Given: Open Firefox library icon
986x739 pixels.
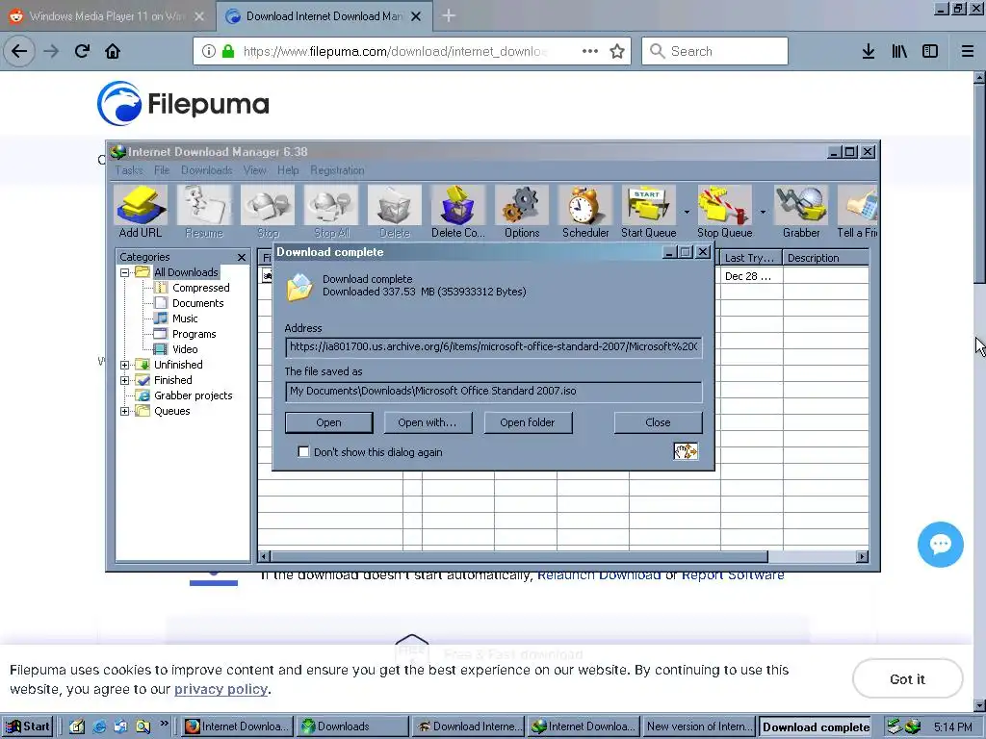Looking at the screenshot, I should click(899, 51).
